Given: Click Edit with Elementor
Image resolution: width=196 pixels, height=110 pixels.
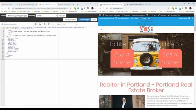Looking at the screenshot, I should (123, 18).
